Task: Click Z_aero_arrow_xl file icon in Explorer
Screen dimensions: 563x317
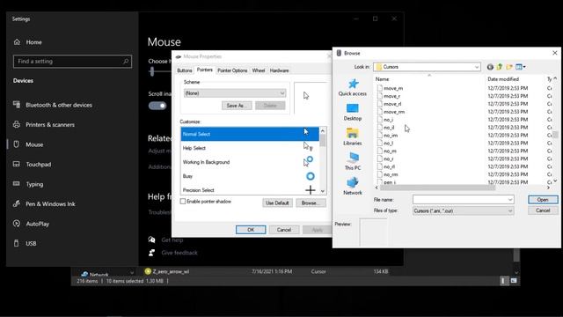Action: coord(148,271)
